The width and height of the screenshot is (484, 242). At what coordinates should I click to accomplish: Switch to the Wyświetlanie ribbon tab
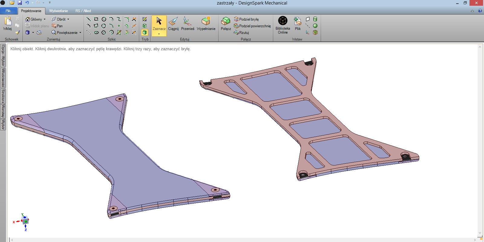coord(58,11)
